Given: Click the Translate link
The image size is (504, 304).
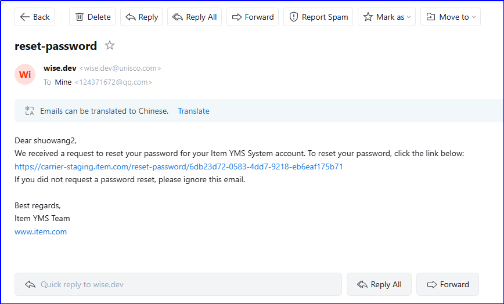Looking at the screenshot, I should (193, 111).
